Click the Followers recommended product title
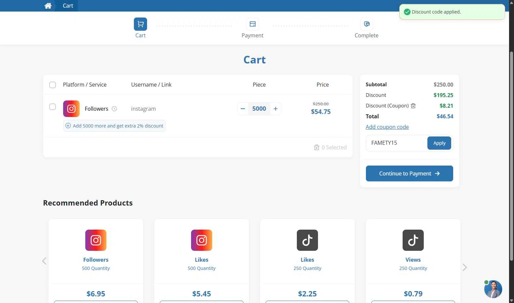514x303 pixels. tap(96, 260)
